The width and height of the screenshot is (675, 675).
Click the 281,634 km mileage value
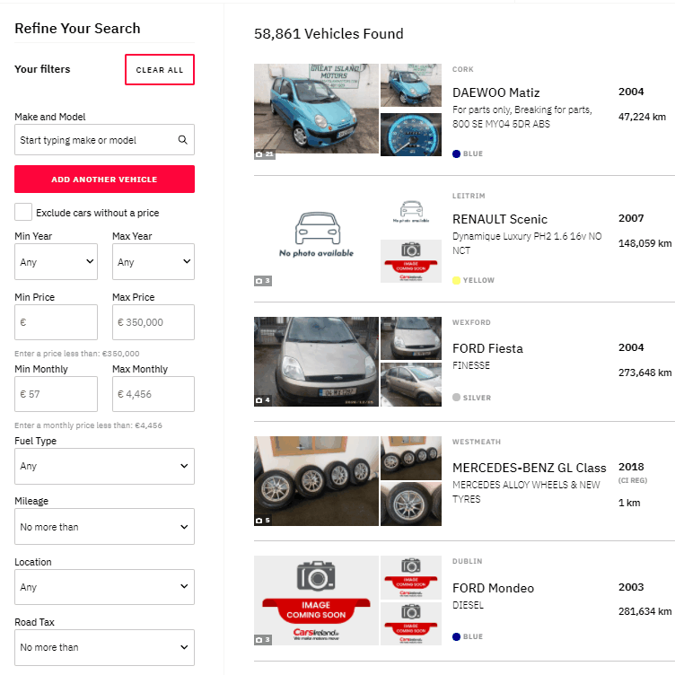click(x=644, y=611)
